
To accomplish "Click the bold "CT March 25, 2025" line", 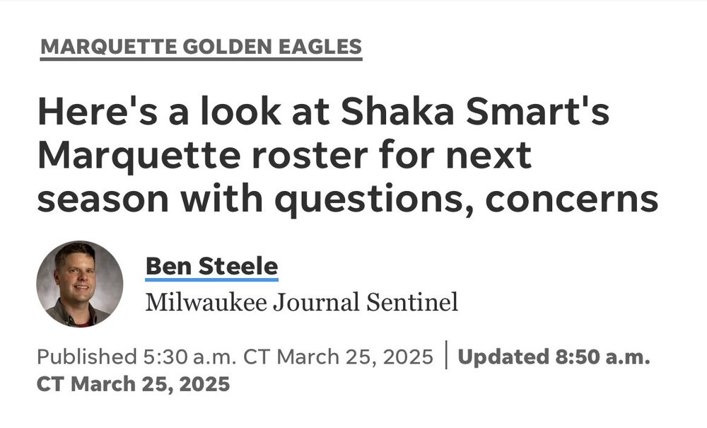I will click(133, 384).
